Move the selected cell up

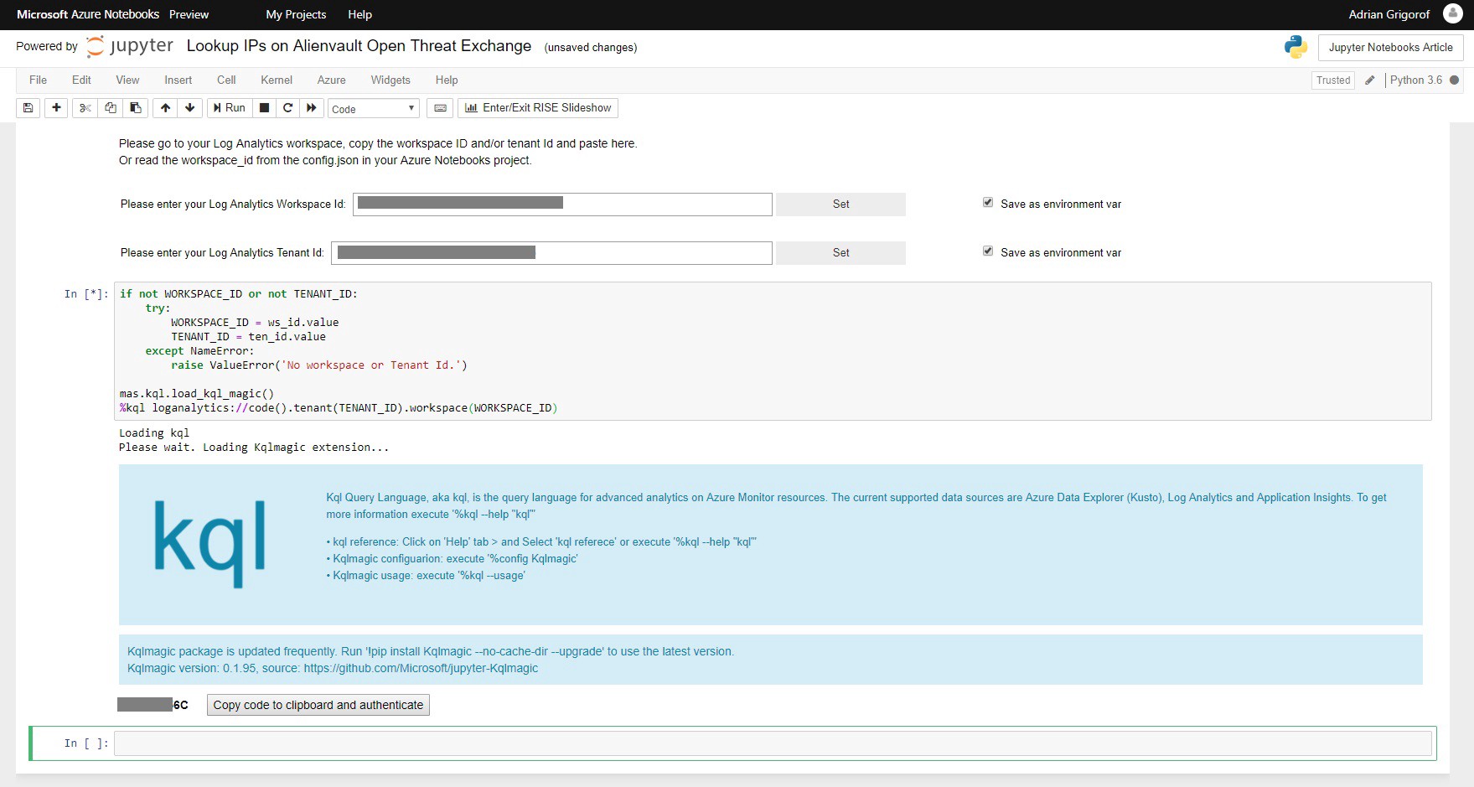tap(165, 108)
